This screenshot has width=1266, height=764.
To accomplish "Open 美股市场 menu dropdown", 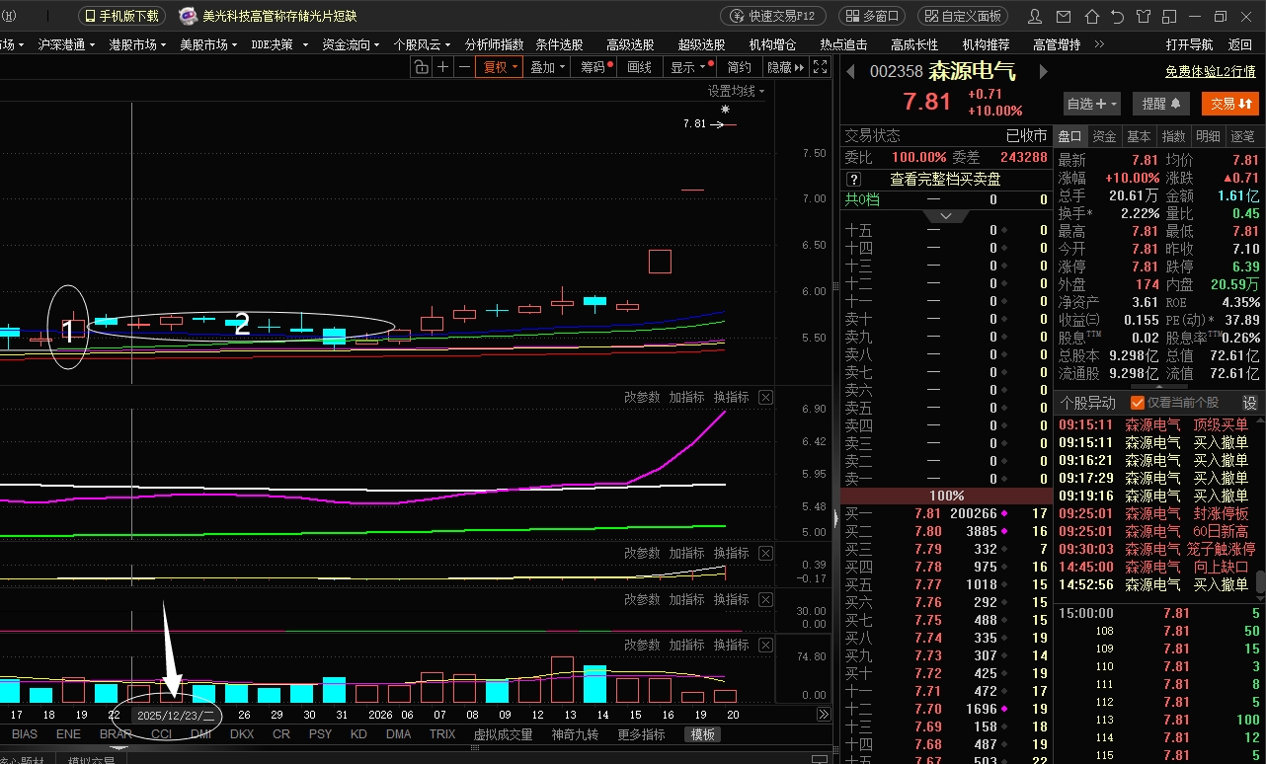I will pyautogui.click(x=208, y=44).
